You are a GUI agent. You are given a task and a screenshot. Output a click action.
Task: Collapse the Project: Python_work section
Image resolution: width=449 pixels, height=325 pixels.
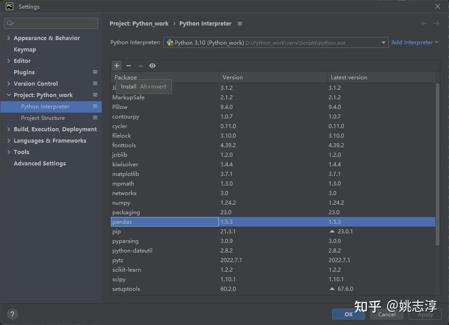click(x=9, y=95)
